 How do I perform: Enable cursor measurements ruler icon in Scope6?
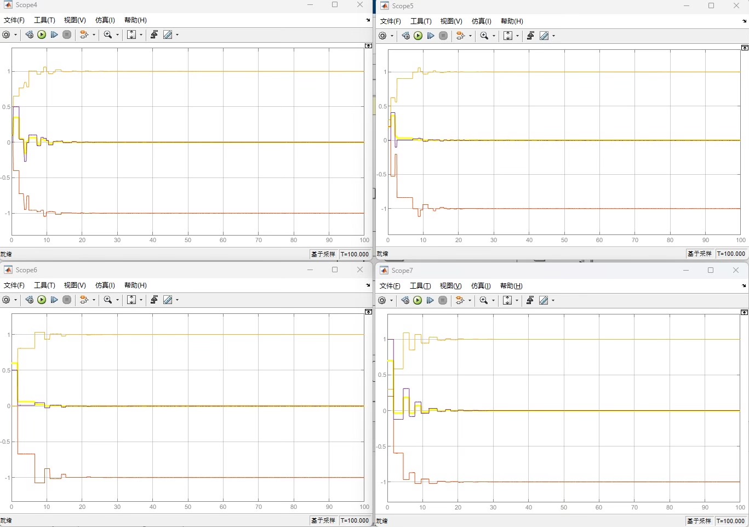[168, 300]
